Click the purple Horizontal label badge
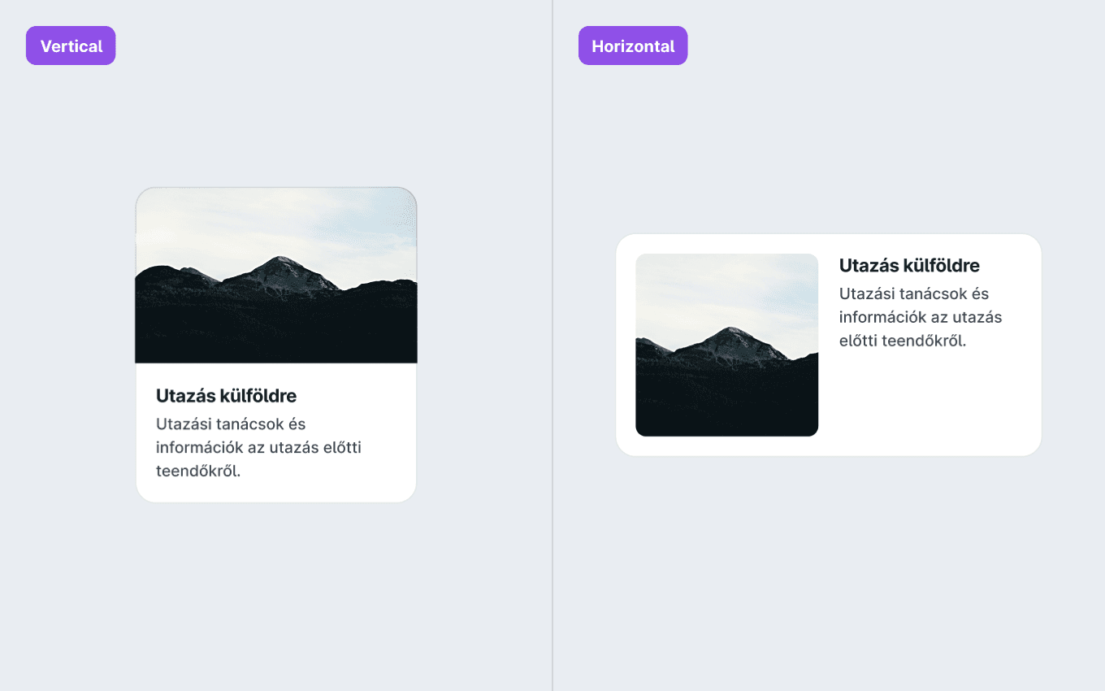Viewport: 1105px width, 691px height. (633, 46)
